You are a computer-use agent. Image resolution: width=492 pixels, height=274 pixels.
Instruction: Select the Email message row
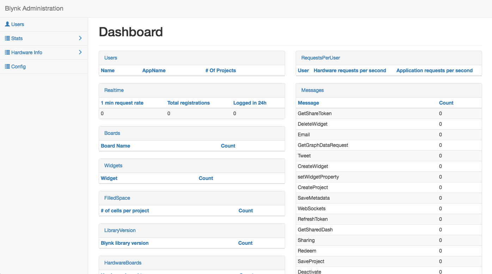point(389,135)
